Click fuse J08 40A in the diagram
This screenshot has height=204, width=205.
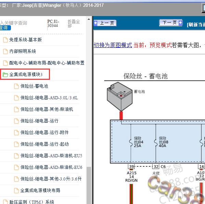point(162,142)
